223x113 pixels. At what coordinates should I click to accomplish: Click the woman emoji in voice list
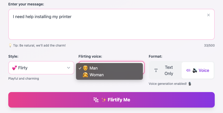pyautogui.click(x=85, y=75)
